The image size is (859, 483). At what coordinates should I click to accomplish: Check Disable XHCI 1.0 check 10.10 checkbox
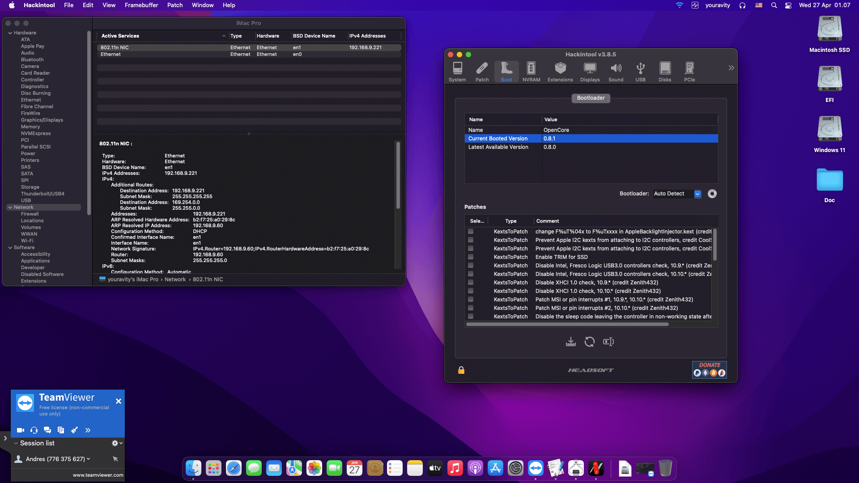click(471, 291)
